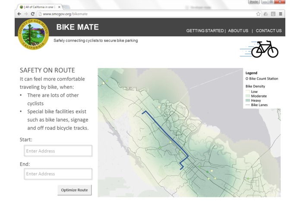Click the BIKE MATE site title

coord(78,27)
